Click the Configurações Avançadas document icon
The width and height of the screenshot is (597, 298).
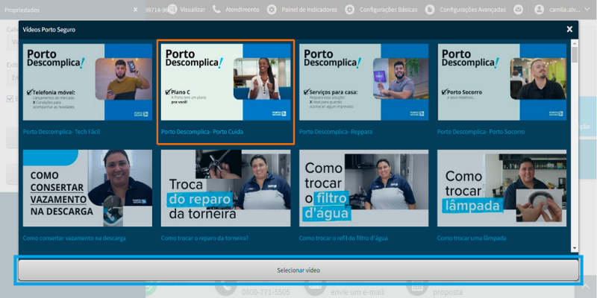(x=430, y=10)
